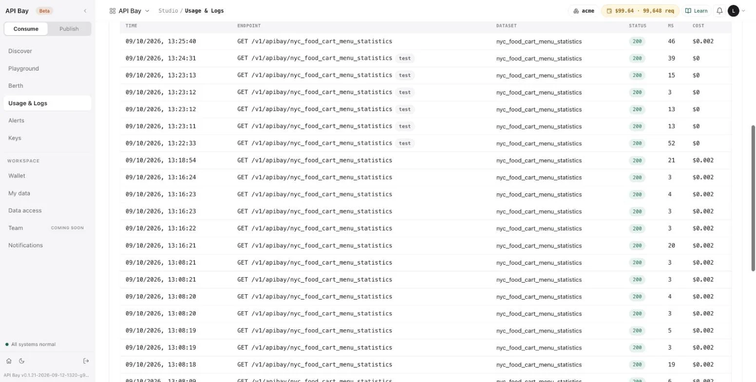Click the TIME column header
The height and width of the screenshot is (382, 756).
pos(132,26)
